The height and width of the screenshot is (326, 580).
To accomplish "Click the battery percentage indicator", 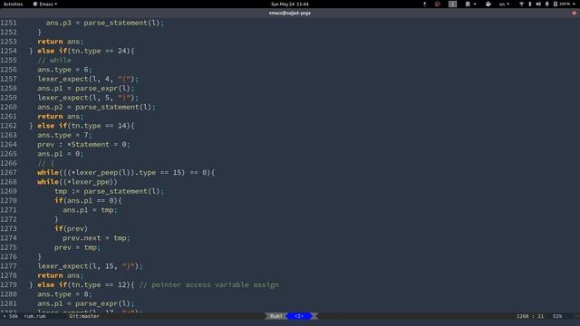I will tap(562, 4).
